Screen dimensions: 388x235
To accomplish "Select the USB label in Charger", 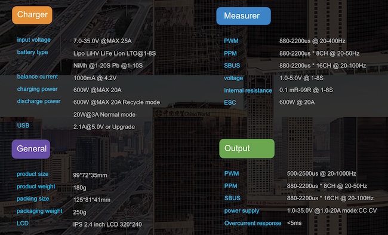I will tap(23, 126).
